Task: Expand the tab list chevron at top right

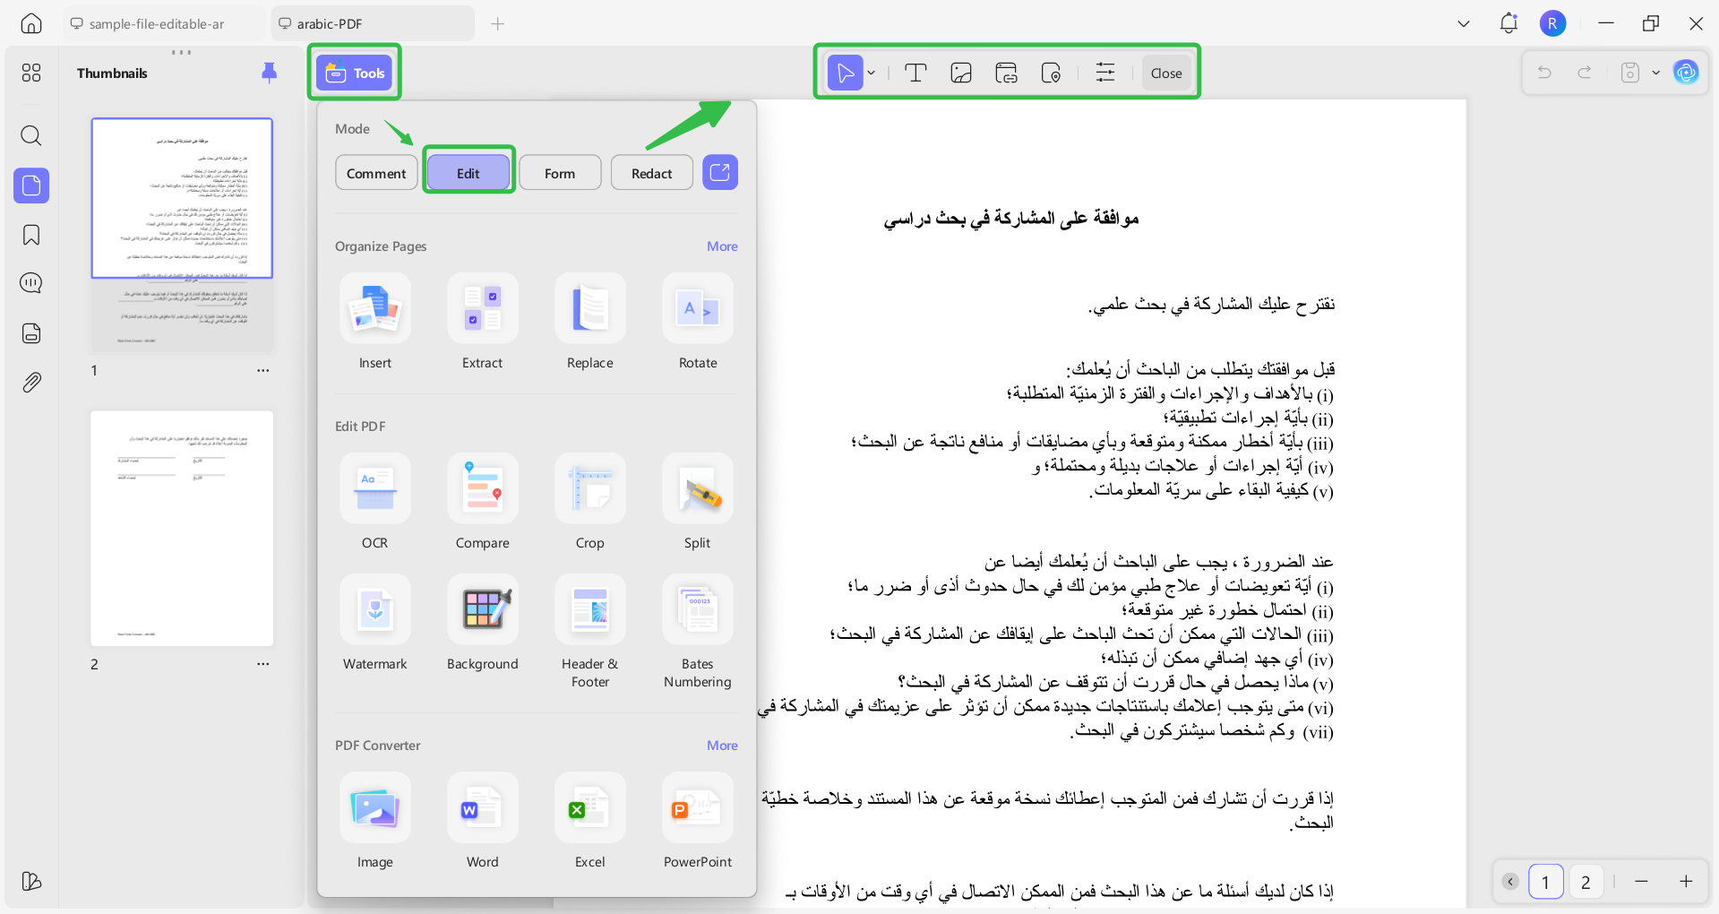Action: [x=1464, y=23]
